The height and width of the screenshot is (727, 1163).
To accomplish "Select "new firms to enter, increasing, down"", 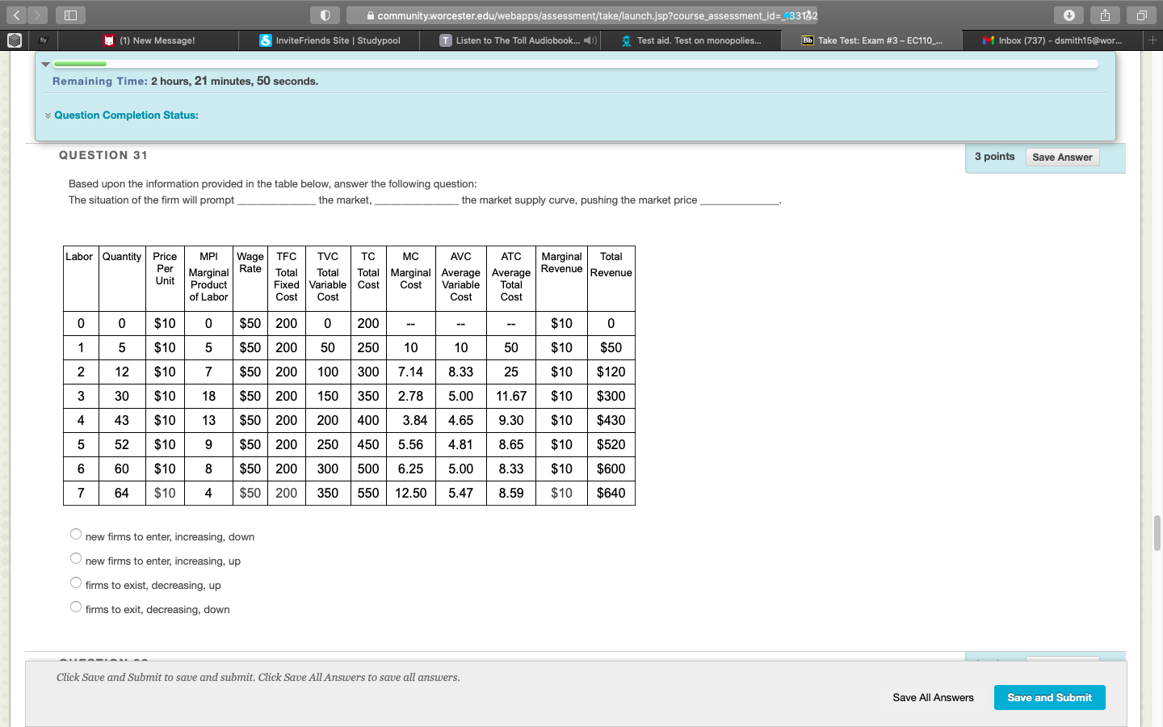I will tap(76, 534).
